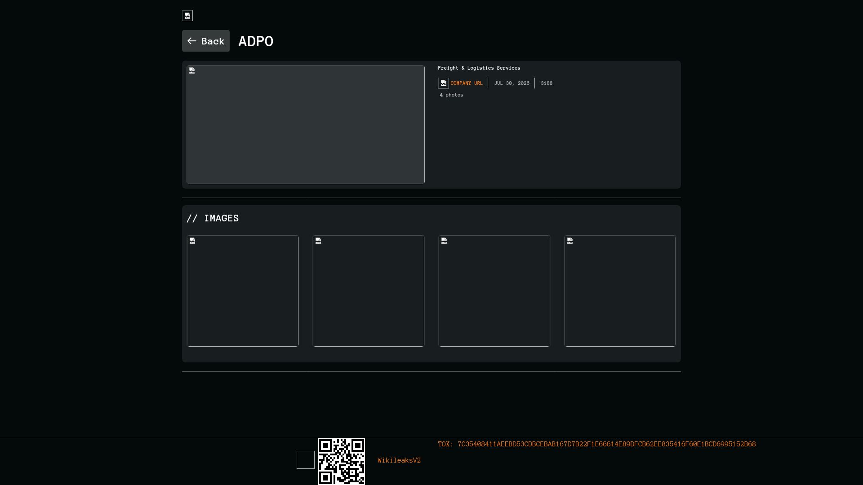Image resolution: width=863 pixels, height=485 pixels.
Task: Click the empty square beside QR code
Action: click(306, 460)
